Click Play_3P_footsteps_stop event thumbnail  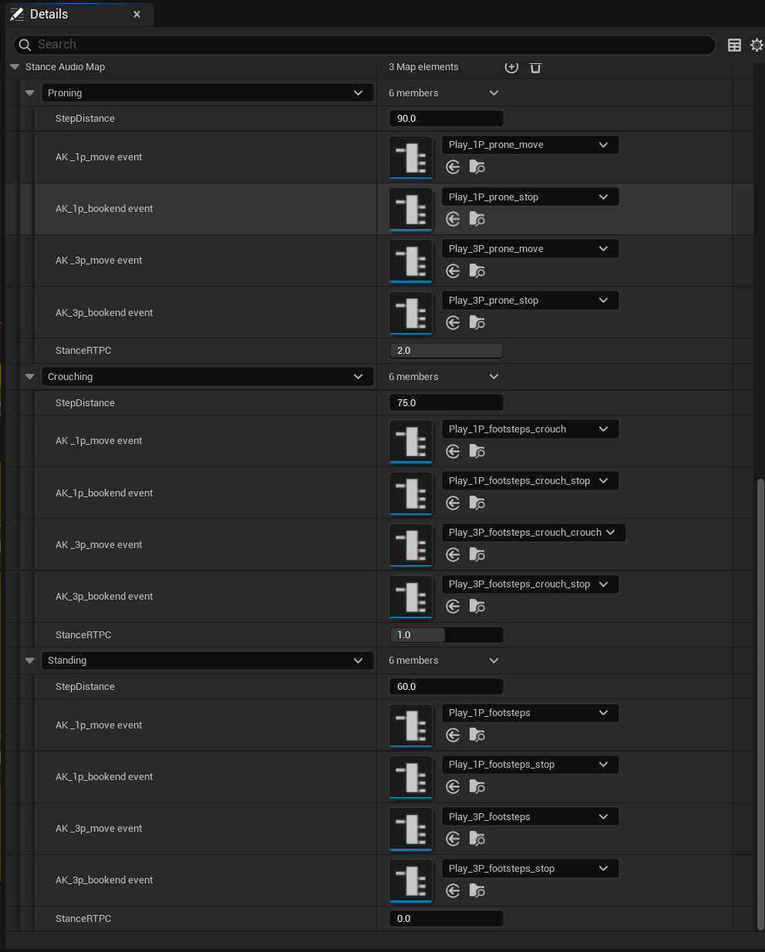coord(411,880)
